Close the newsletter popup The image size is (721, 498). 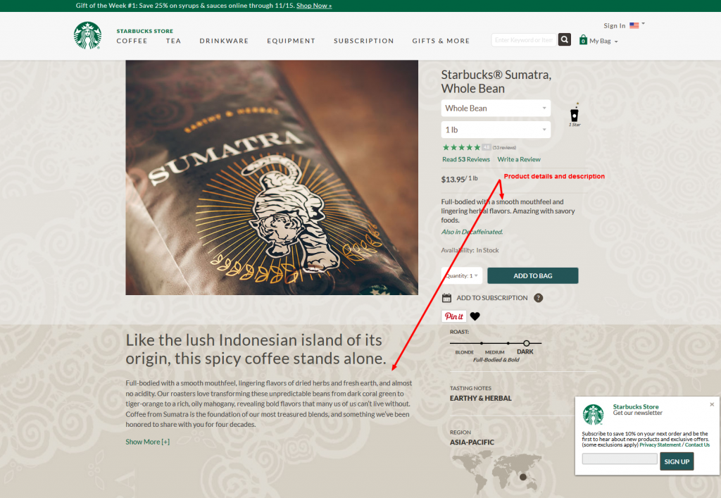712,404
